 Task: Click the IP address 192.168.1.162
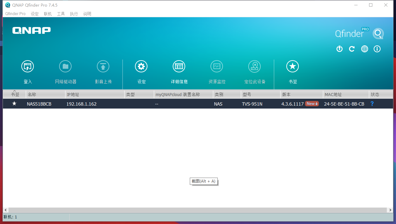coord(81,104)
